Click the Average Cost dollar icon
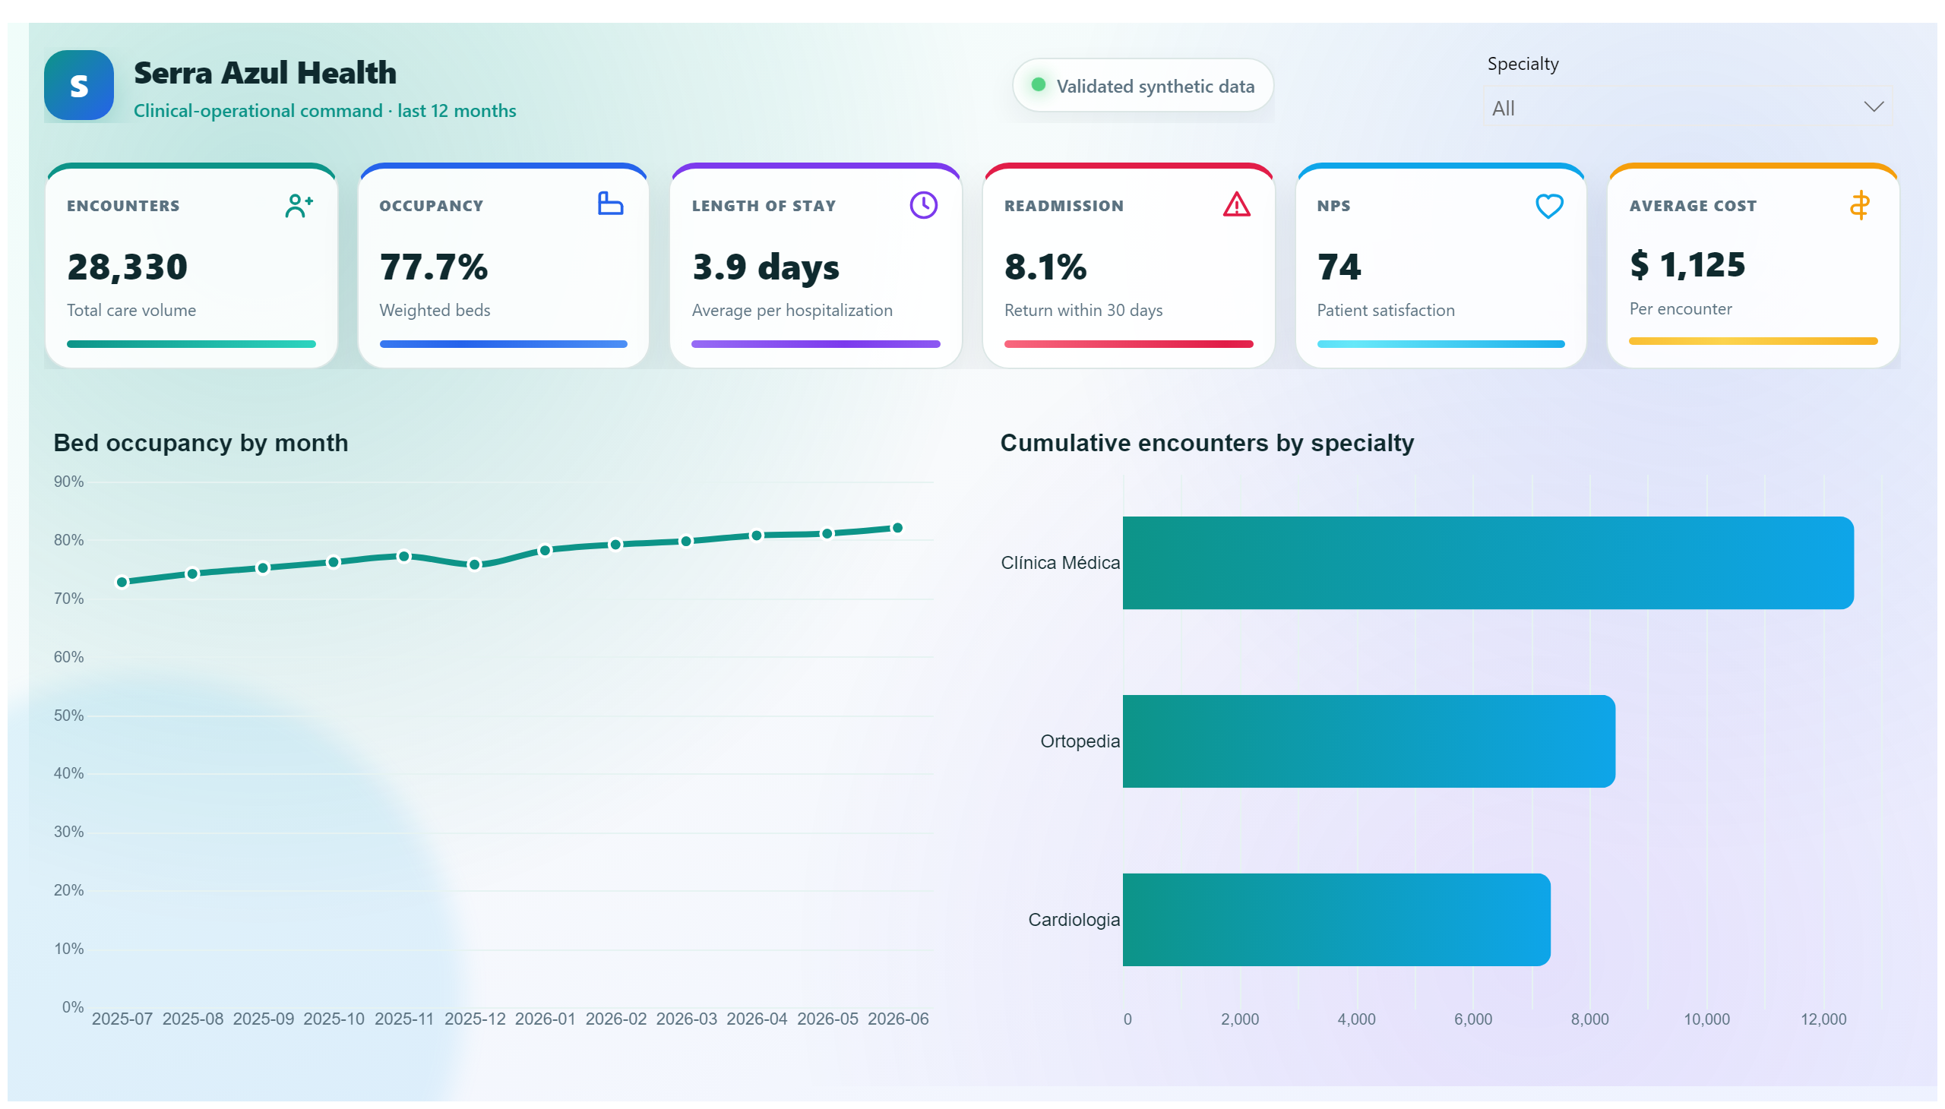This screenshot has height=1109, width=1945. point(1859,205)
